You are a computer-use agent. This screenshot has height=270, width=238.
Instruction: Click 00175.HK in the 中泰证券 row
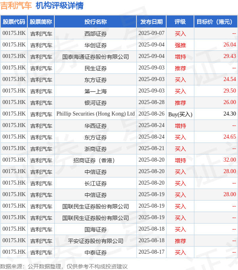click(14, 252)
